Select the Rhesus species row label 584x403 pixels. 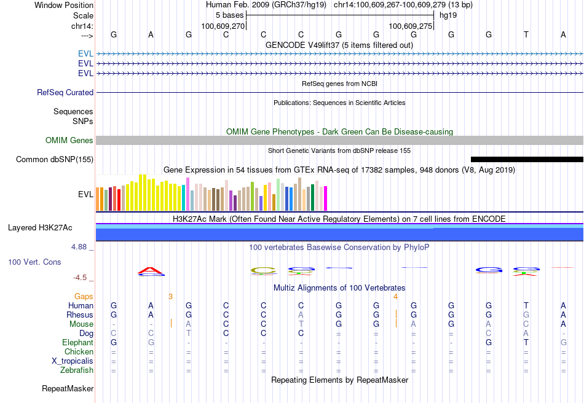coord(80,315)
